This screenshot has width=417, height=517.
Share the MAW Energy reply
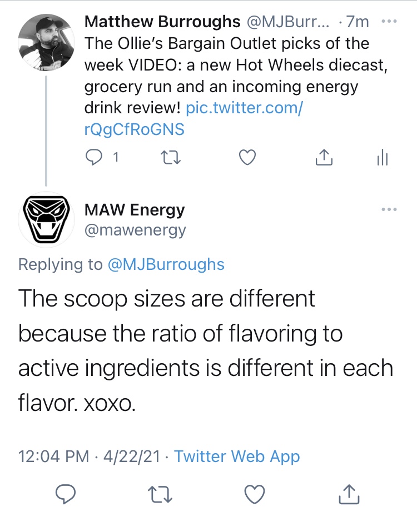coord(348,493)
